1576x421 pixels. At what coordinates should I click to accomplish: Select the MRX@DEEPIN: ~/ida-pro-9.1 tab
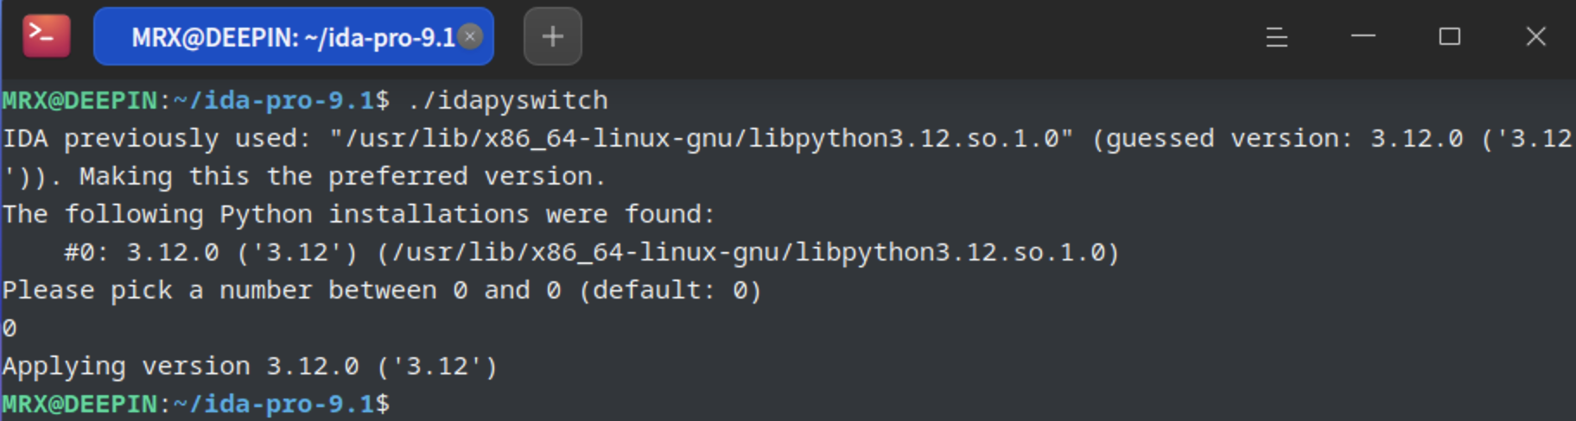(293, 36)
